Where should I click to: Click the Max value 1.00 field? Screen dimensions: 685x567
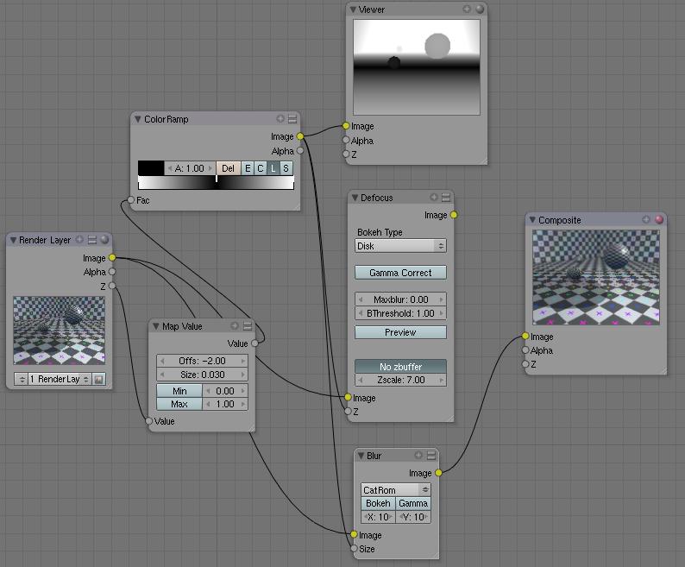pyautogui.click(x=225, y=404)
